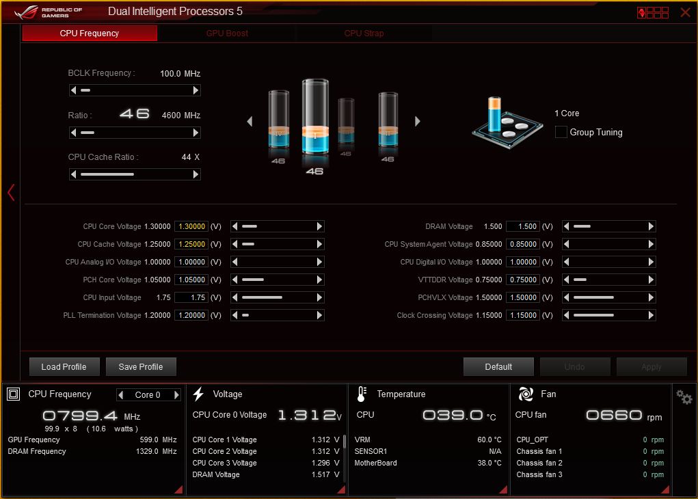Click the CPU Input Voltage slider track

click(278, 297)
